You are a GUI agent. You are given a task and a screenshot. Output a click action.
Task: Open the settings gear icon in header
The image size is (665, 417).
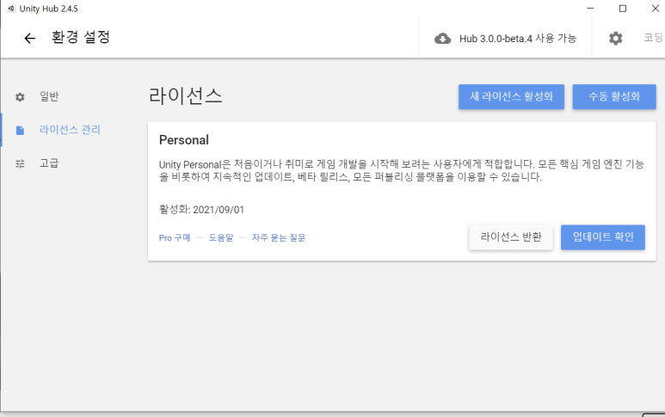[615, 39]
